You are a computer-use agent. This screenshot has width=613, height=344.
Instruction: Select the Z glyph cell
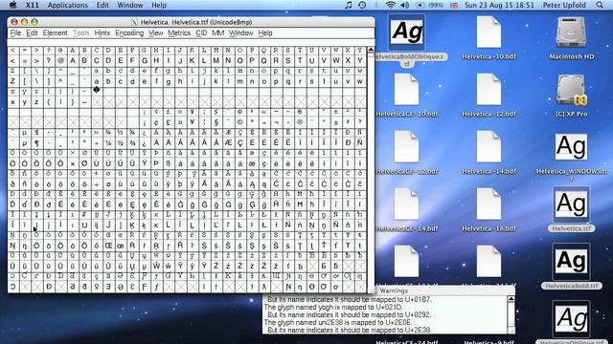pos(12,81)
